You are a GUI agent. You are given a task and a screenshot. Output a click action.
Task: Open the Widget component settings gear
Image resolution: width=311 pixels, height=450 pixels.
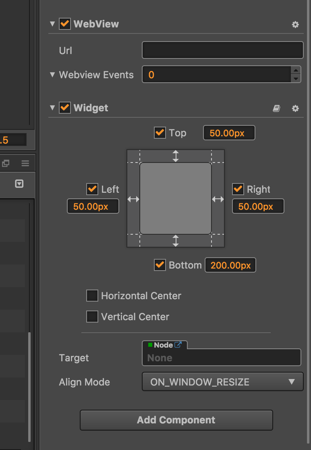tap(295, 108)
